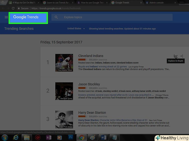Click the search magnifier icon
This screenshot has width=189, height=141.
(x=56, y=17)
